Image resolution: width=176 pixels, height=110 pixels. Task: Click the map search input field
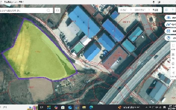[23, 10]
